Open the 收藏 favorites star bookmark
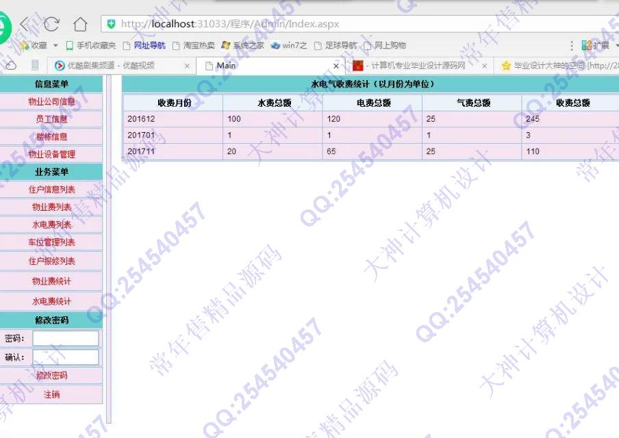Image resolution: width=619 pixels, height=438 pixels. pos(34,45)
